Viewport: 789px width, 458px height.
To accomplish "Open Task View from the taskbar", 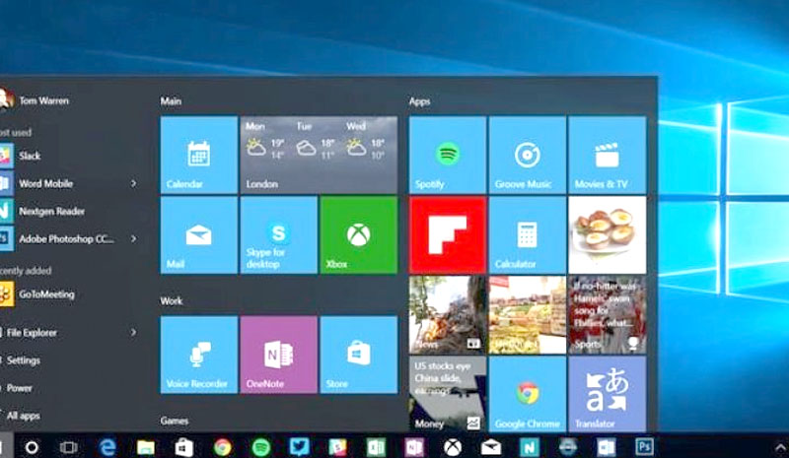I will [68, 447].
